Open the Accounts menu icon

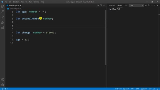coord(3,79)
